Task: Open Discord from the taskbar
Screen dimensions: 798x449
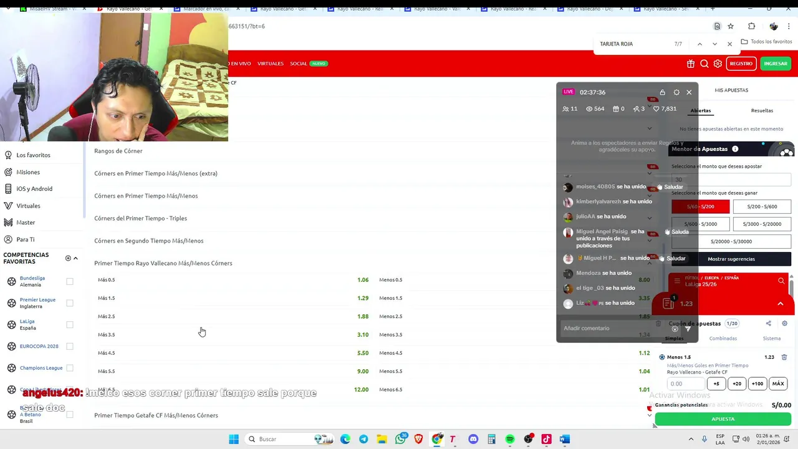Action: tap(473, 439)
